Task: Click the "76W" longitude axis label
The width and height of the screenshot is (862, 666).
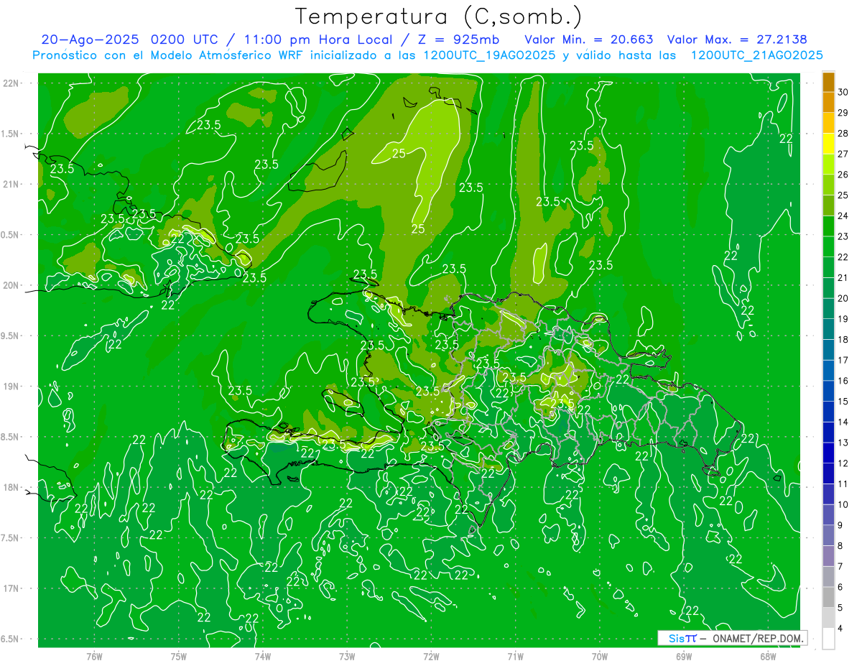Action: click(x=94, y=657)
